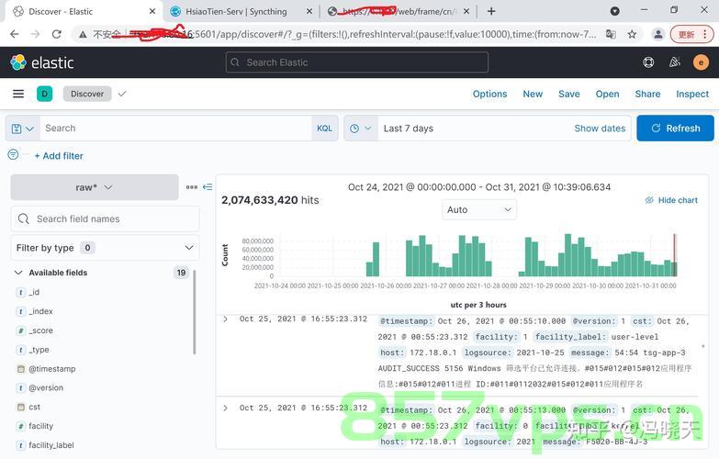This screenshot has height=459, width=719.
Task: Open the newsfeed icon in header
Action: point(675,62)
